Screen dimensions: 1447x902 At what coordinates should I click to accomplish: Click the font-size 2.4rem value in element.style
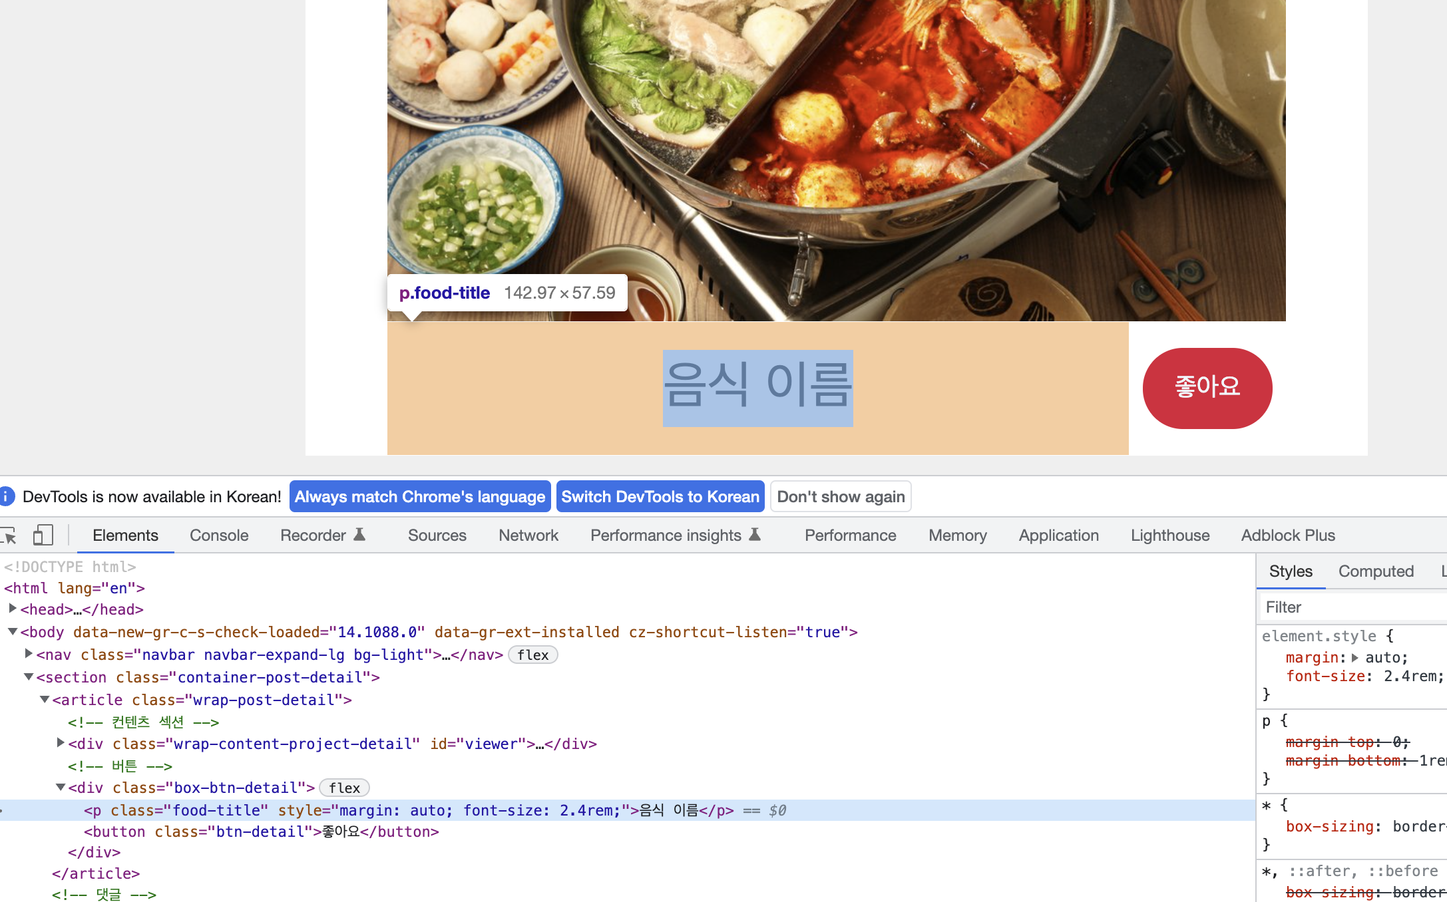pyautogui.click(x=1411, y=676)
